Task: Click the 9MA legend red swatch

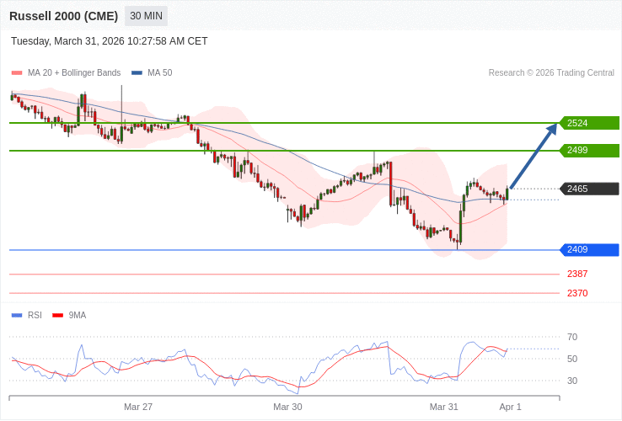Action: (x=57, y=316)
